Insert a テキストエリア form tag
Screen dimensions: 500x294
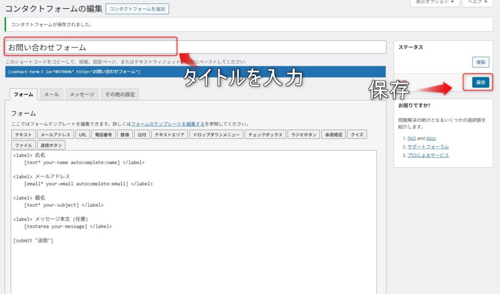click(x=169, y=135)
